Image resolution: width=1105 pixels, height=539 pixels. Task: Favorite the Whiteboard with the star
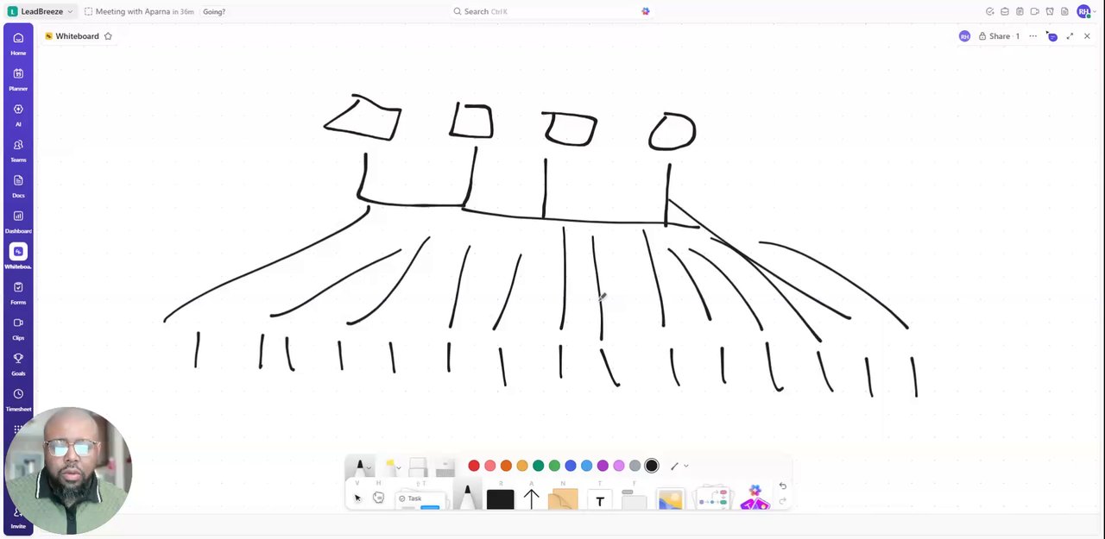[x=108, y=36]
